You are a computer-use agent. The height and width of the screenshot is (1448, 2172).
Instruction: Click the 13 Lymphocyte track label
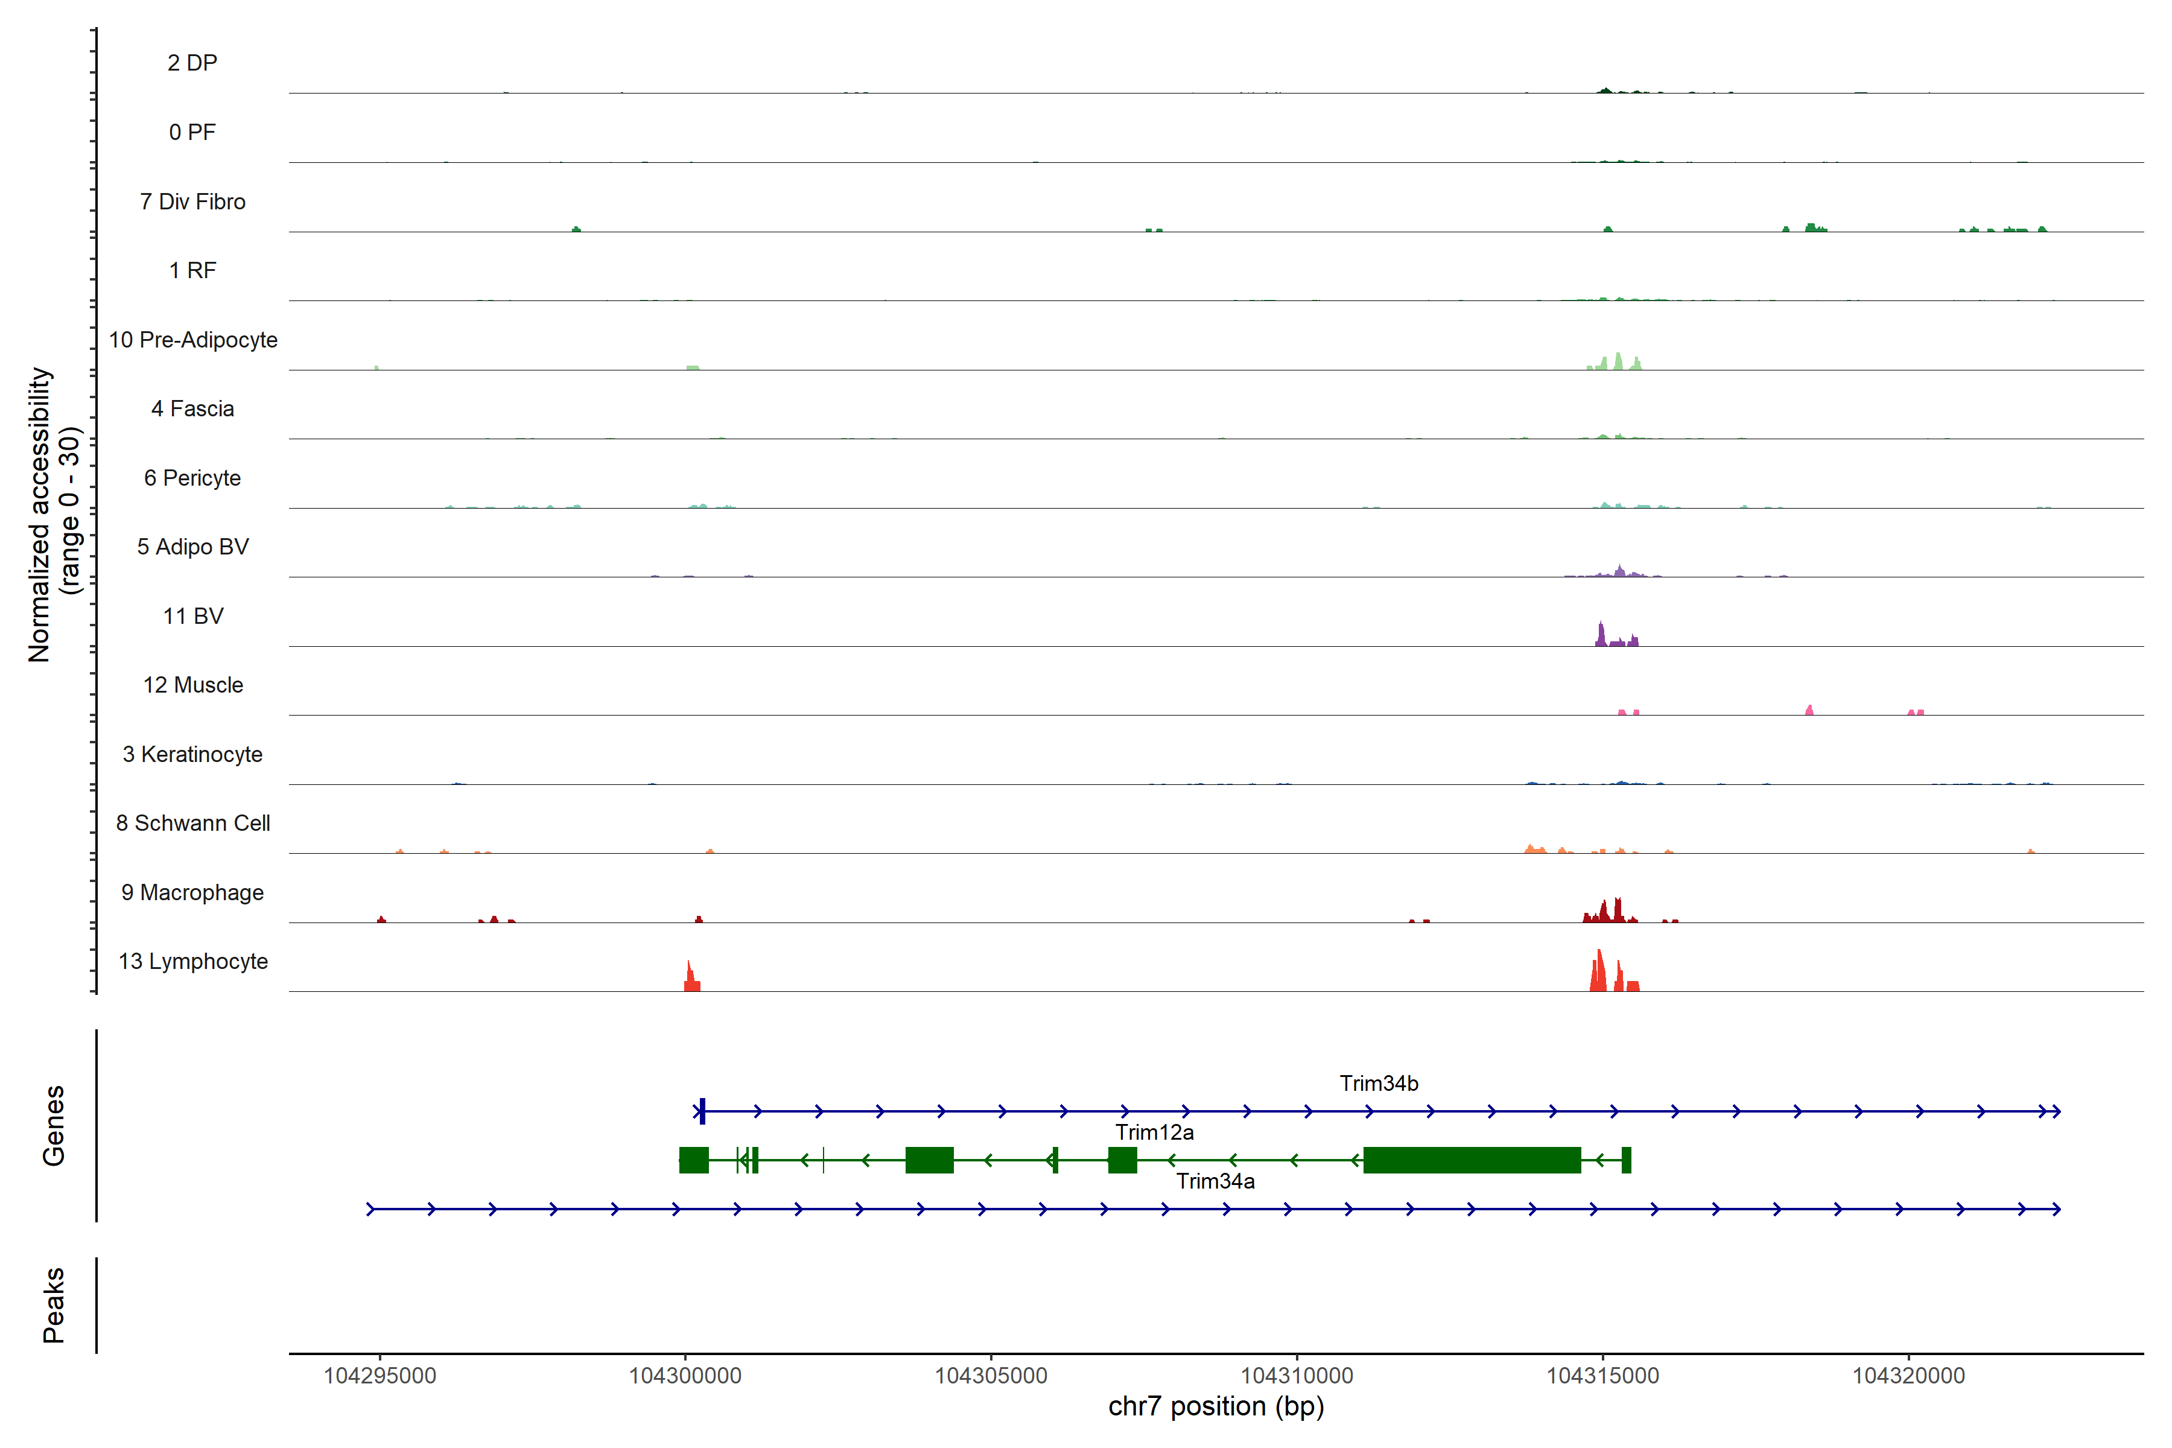193,961
